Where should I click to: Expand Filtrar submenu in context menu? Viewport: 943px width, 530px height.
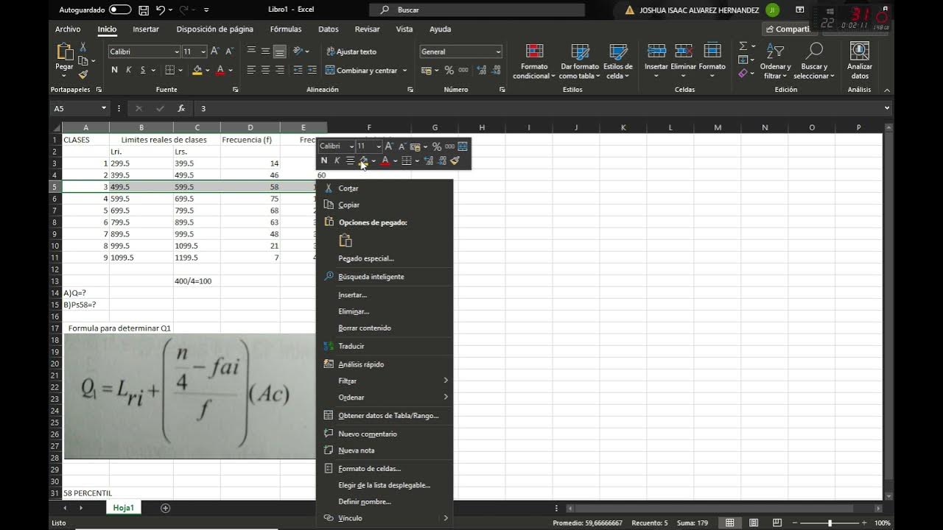[x=446, y=381]
